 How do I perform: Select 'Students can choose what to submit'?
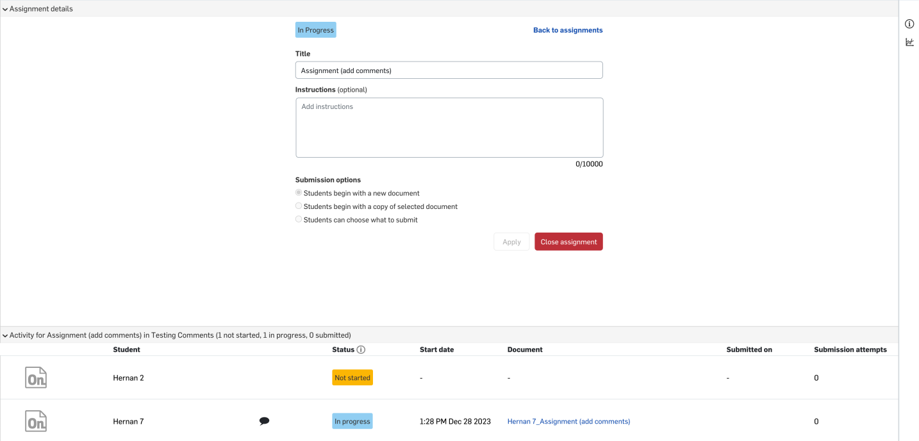pos(299,220)
